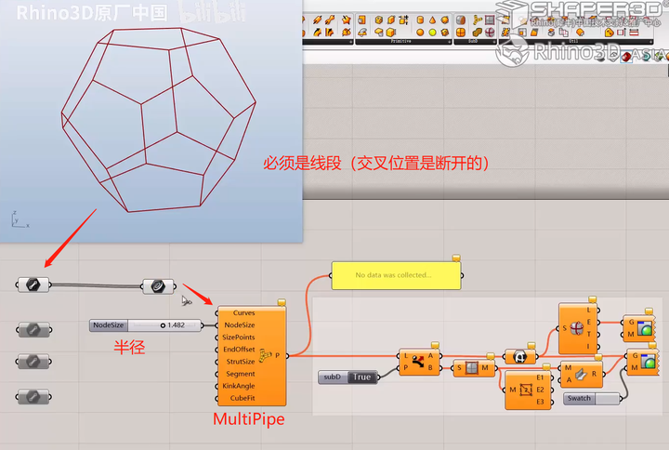
Task: Pick the cone icon in Primitive toolbar panel
Action: (x=432, y=20)
